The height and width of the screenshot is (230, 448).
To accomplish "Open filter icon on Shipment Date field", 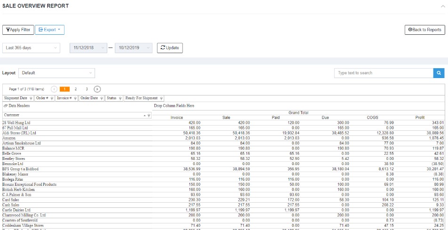I will 31,98.
